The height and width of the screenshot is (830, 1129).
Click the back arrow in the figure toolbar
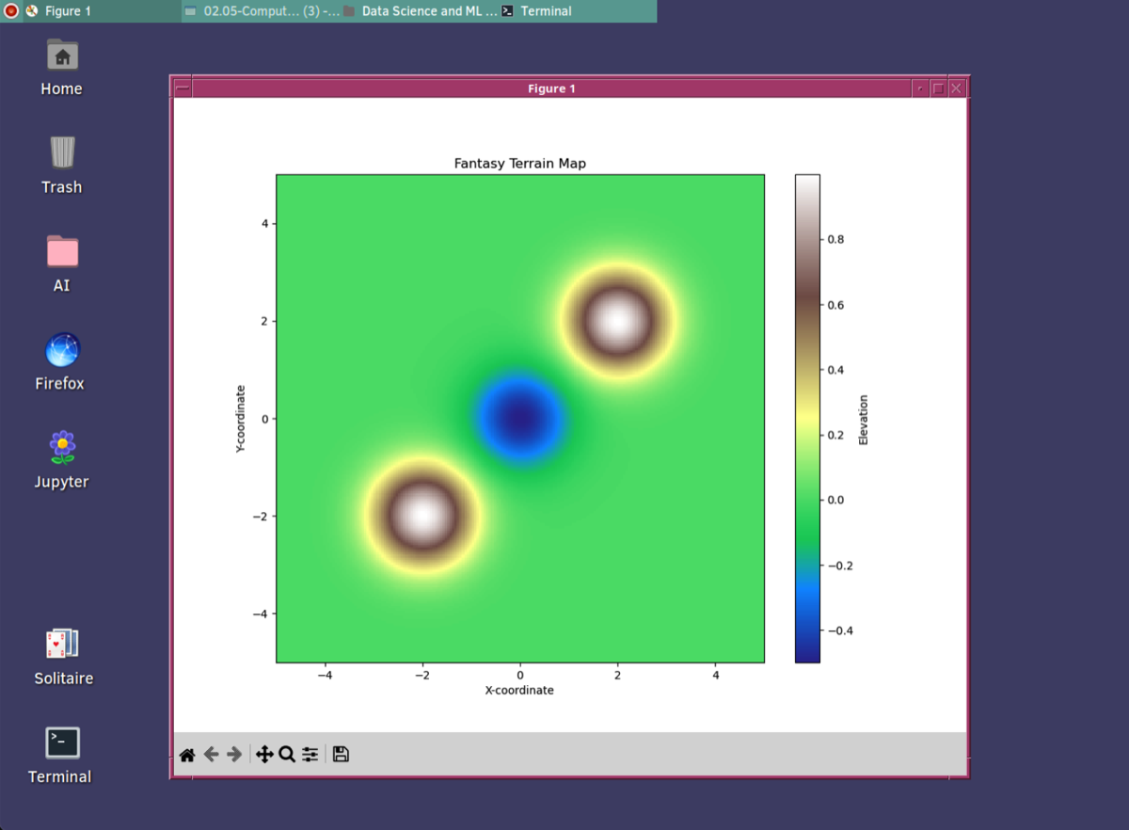point(212,755)
